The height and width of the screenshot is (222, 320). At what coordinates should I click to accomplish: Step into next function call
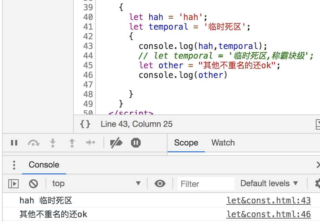(53, 143)
